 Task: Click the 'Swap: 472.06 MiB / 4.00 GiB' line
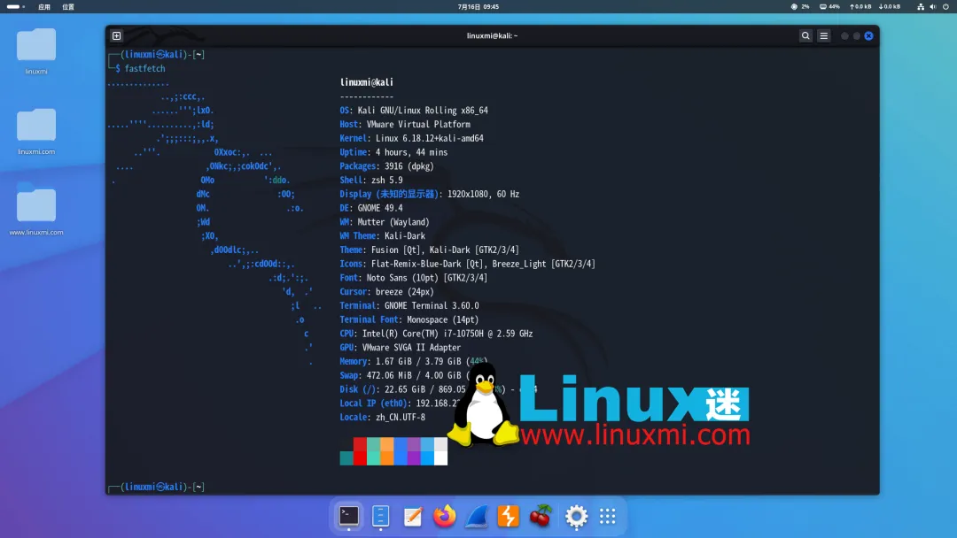[405, 376]
